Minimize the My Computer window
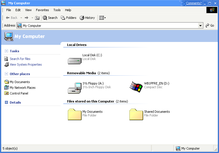219x153 pixels. pos(205,3)
